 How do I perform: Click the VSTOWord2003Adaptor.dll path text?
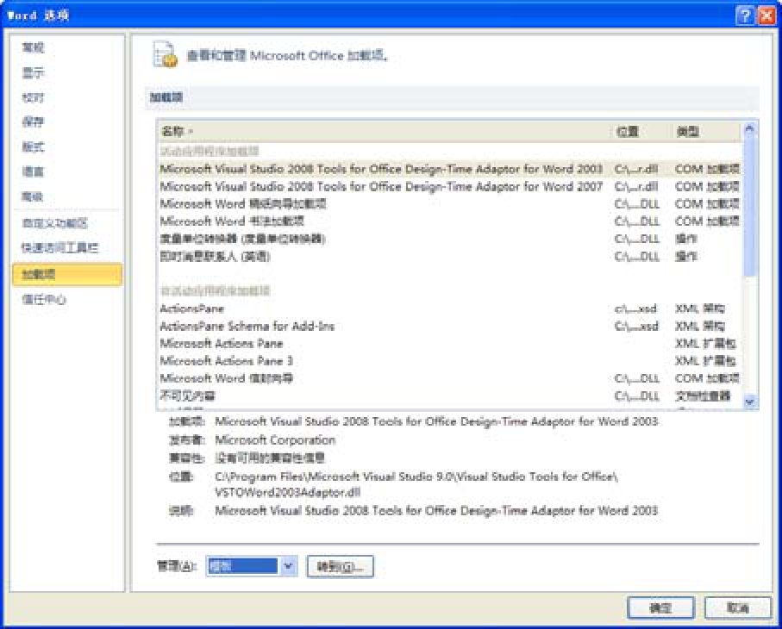tap(288, 493)
